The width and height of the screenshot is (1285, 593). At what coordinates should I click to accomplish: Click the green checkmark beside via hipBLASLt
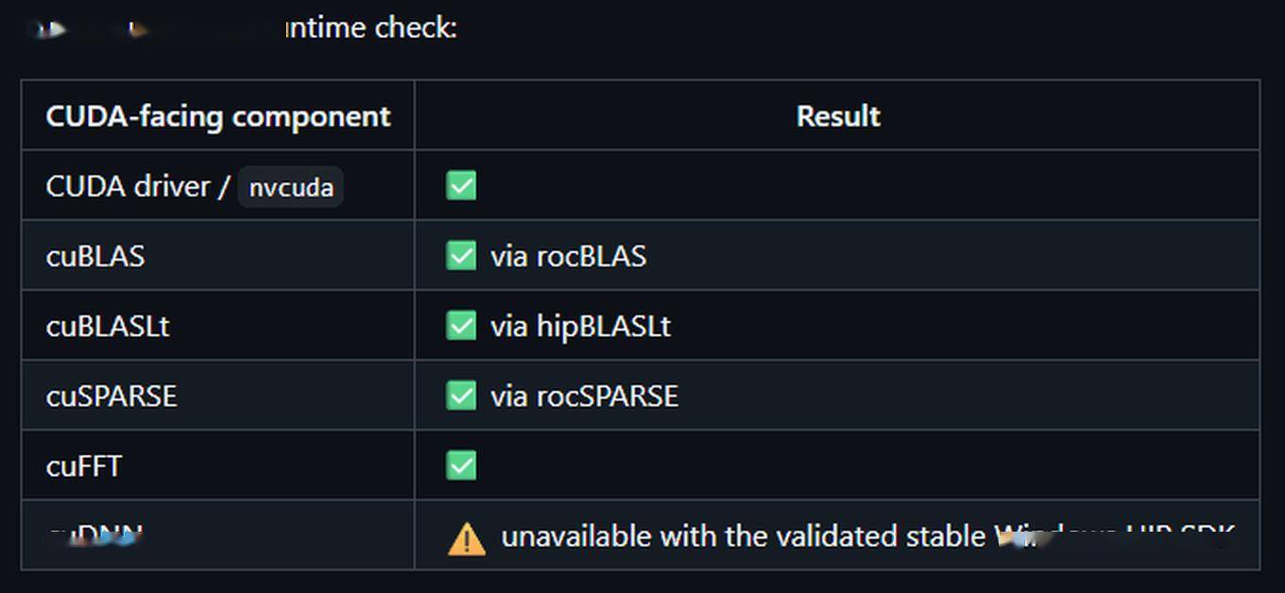click(x=461, y=326)
